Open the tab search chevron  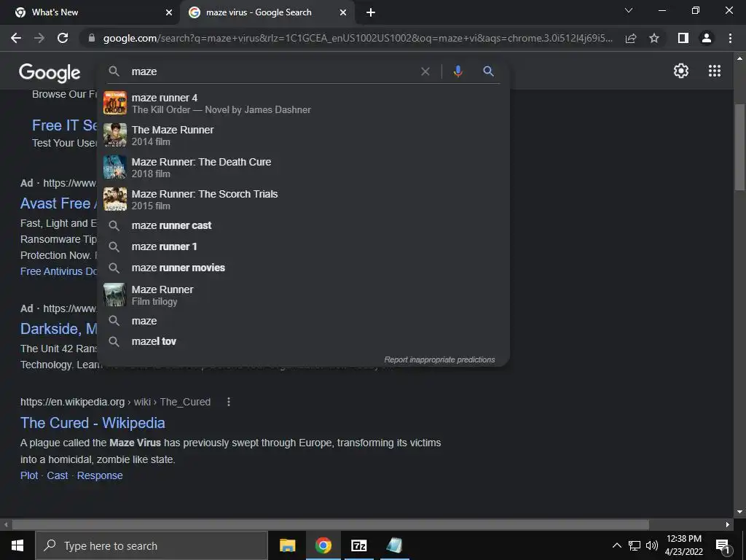tap(629, 10)
